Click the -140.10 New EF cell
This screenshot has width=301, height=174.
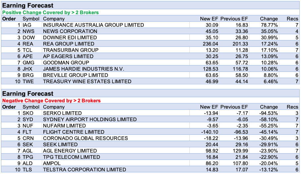209,132
